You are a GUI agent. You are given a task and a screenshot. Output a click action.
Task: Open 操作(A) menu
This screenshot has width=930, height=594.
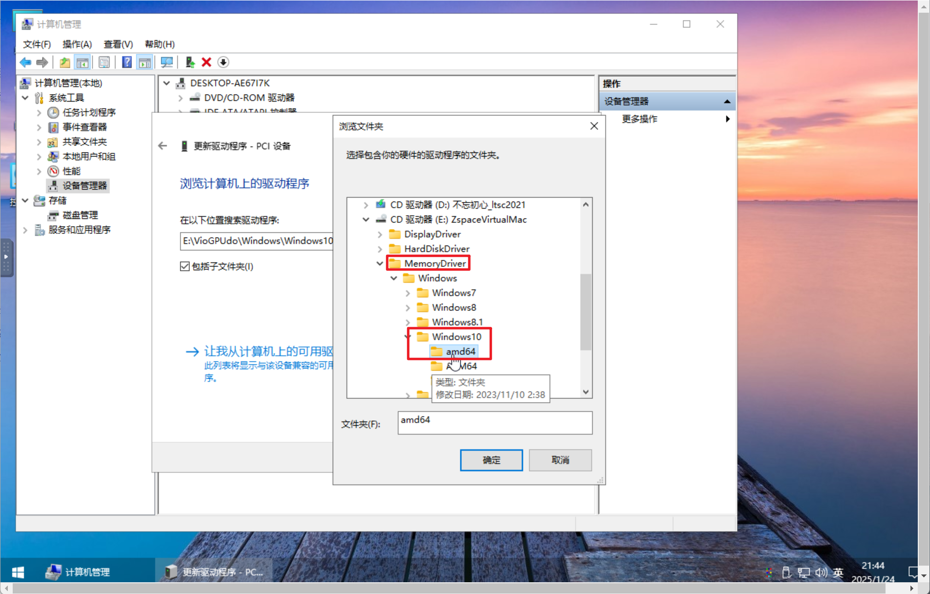click(x=77, y=44)
